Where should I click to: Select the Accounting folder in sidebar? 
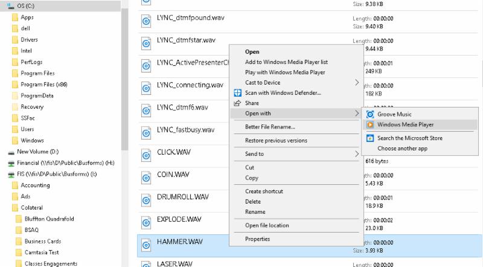pyautogui.click(x=35, y=185)
